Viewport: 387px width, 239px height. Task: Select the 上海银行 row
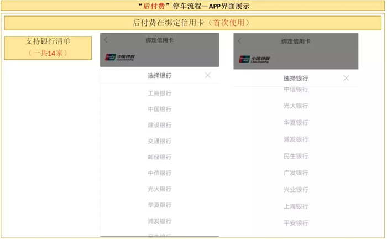tap(296, 206)
